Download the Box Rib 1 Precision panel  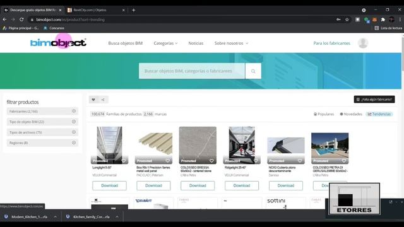pyautogui.click(x=153, y=185)
